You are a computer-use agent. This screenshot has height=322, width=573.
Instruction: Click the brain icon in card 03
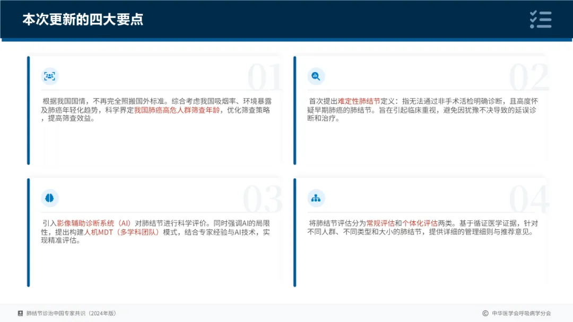(50, 198)
